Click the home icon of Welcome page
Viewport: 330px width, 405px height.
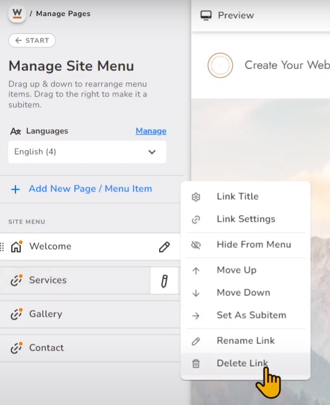(16, 247)
